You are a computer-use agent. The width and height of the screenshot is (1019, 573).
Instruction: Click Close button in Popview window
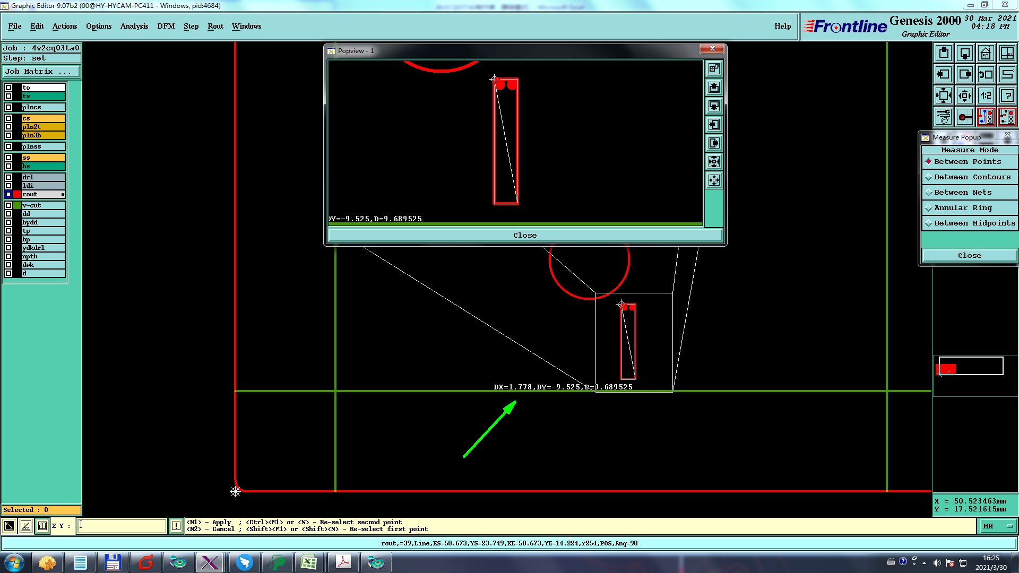(x=524, y=236)
